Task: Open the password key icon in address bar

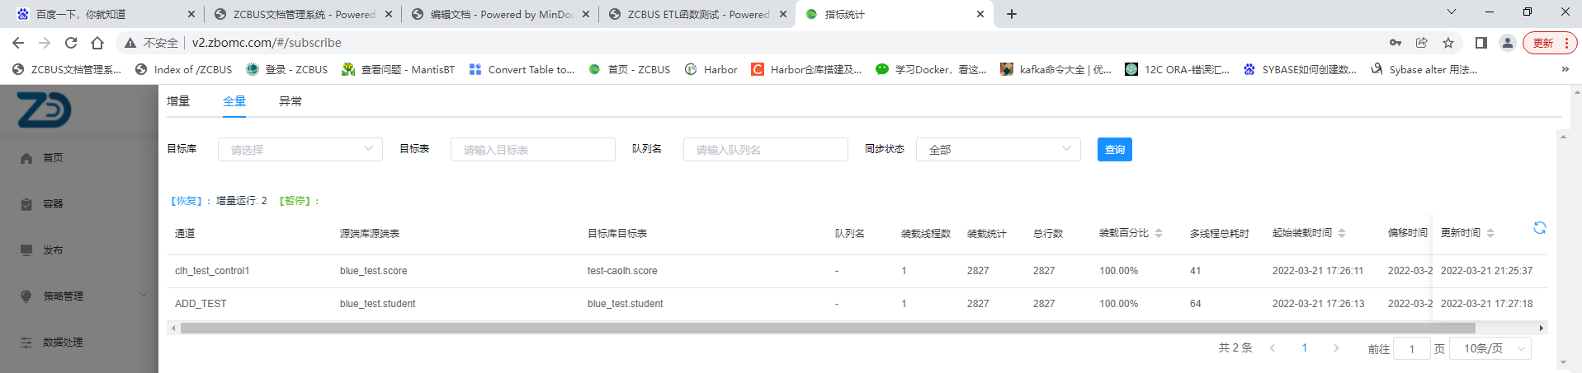Action: coord(1395,43)
